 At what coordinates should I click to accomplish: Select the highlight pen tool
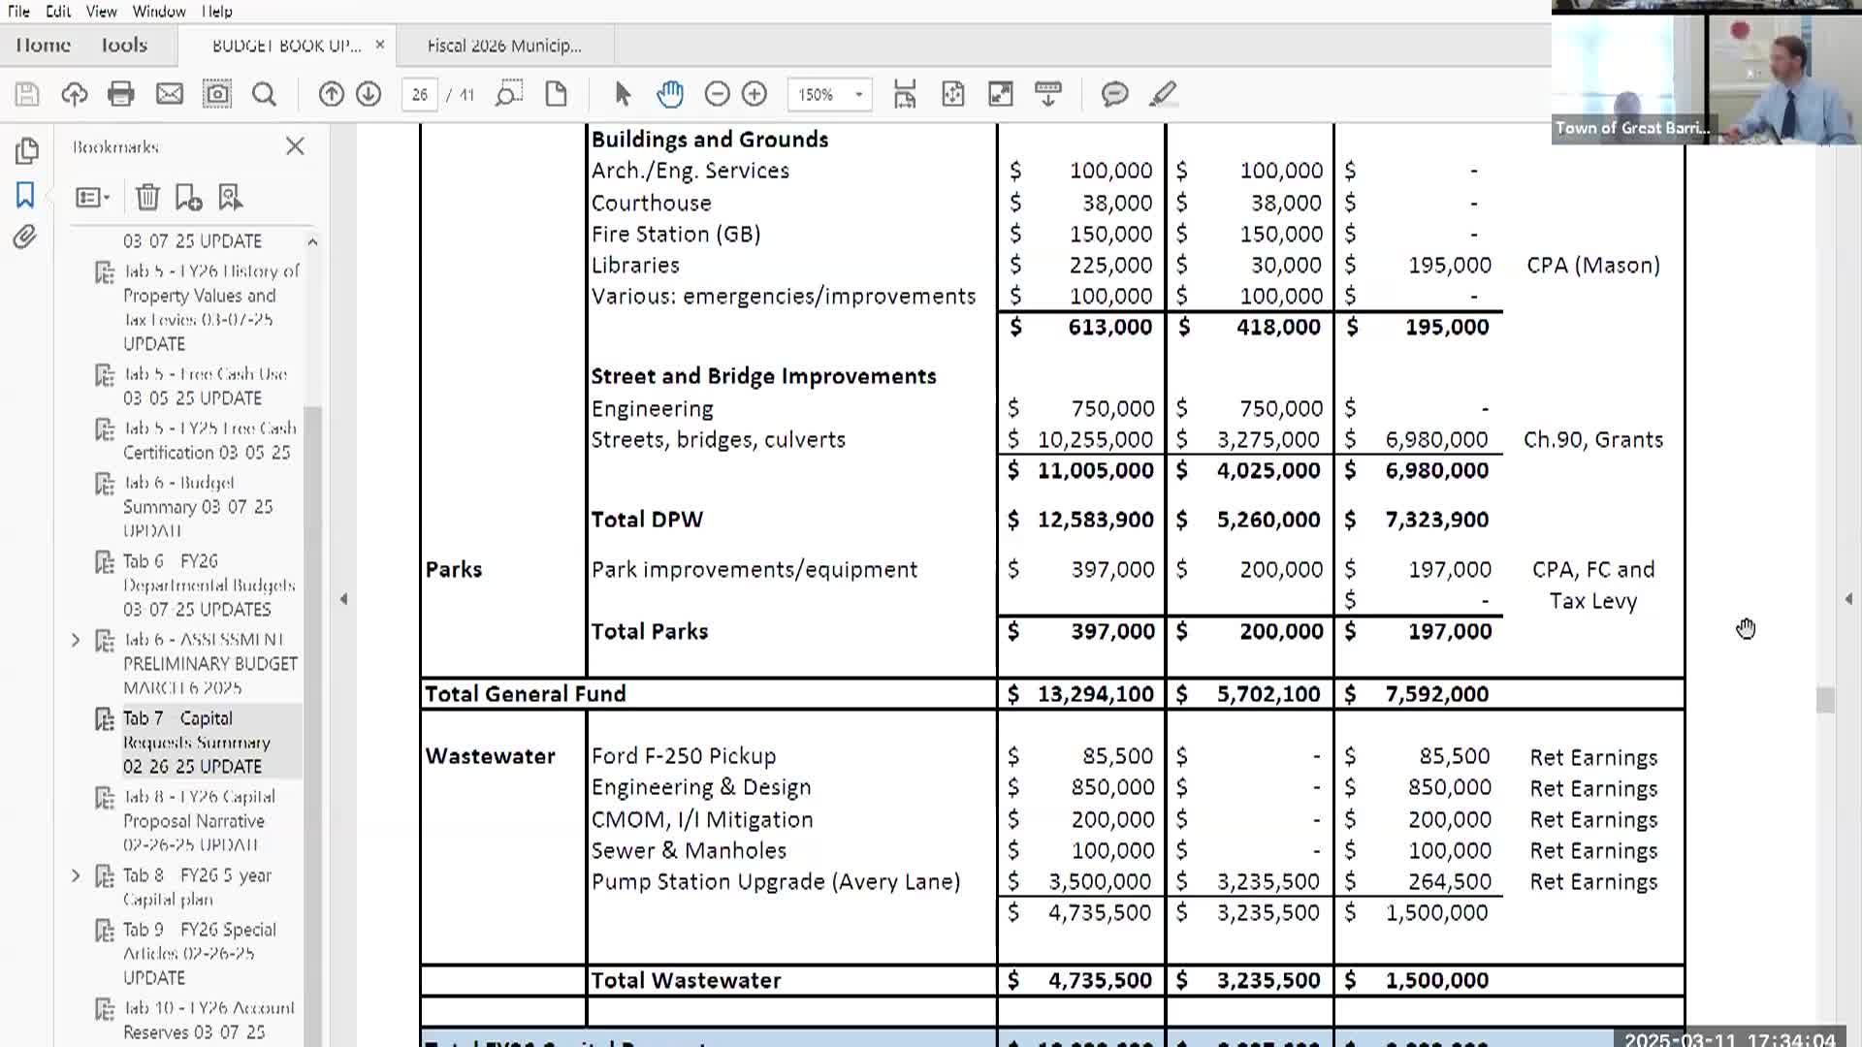[x=1163, y=94]
